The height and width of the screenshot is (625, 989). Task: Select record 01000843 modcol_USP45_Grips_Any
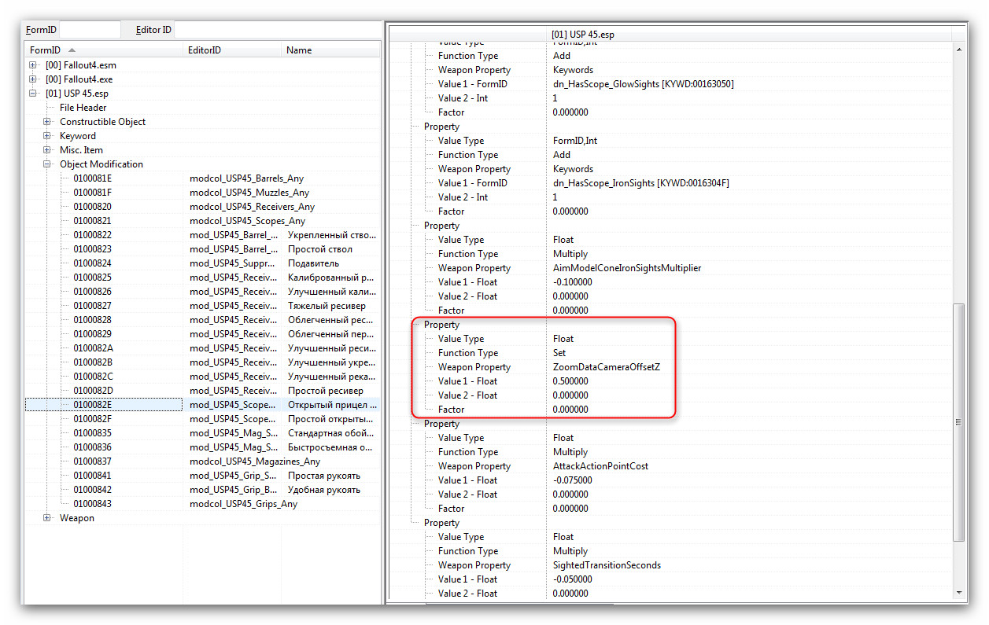tap(202, 504)
